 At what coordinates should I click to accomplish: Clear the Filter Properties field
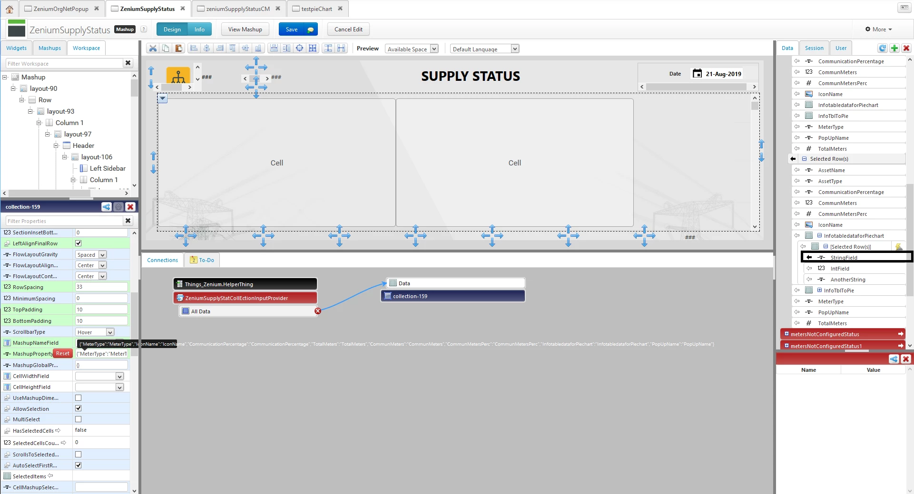pos(128,221)
